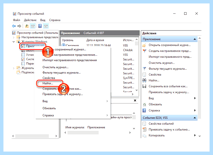Click the Actions pane scroll down arrow
This screenshot has height=155, width=213.
point(200,136)
